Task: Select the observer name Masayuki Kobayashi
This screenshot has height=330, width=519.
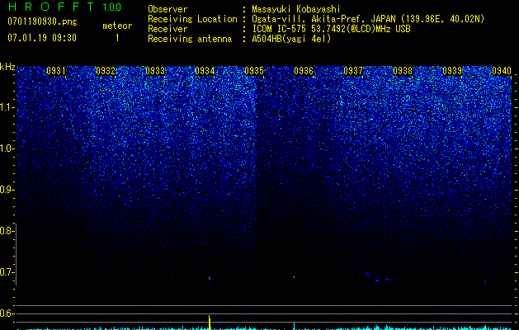Action: [296, 10]
